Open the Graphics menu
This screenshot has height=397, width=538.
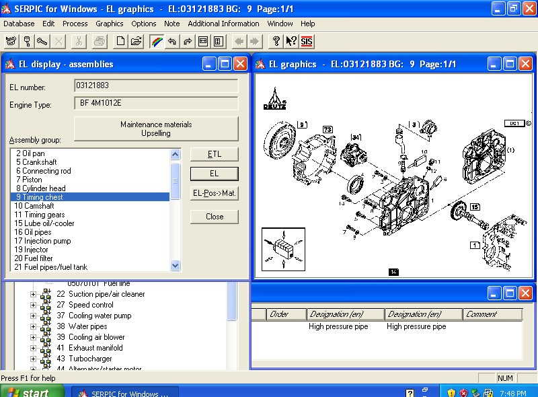[110, 24]
